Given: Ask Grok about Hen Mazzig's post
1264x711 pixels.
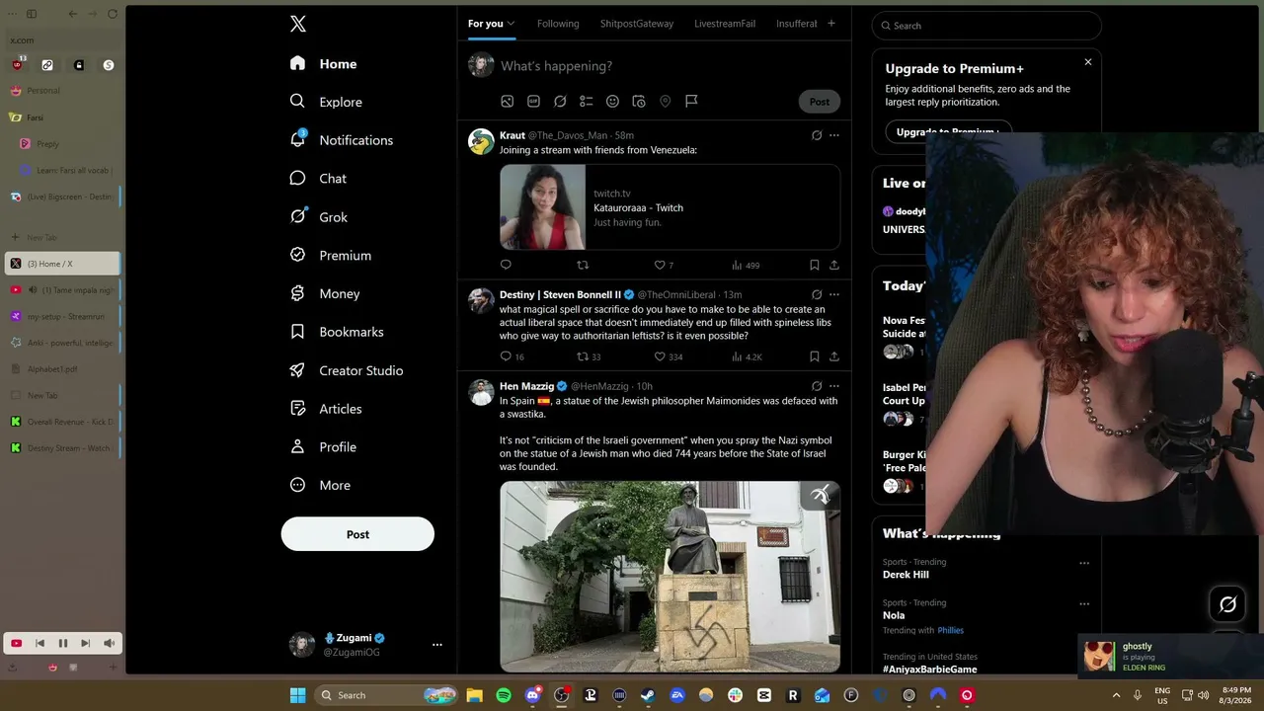Looking at the screenshot, I should [x=817, y=386].
